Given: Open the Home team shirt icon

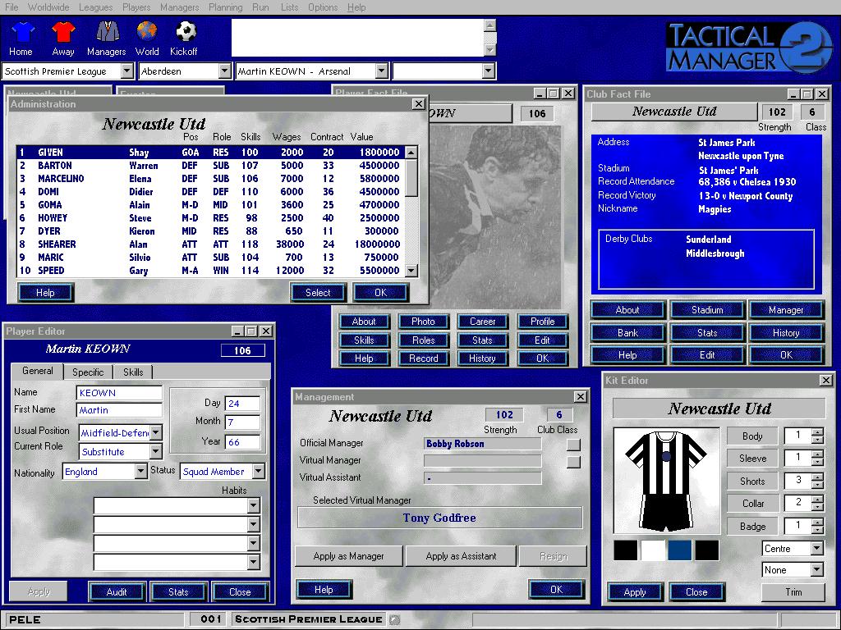Looking at the screenshot, I should tap(23, 32).
